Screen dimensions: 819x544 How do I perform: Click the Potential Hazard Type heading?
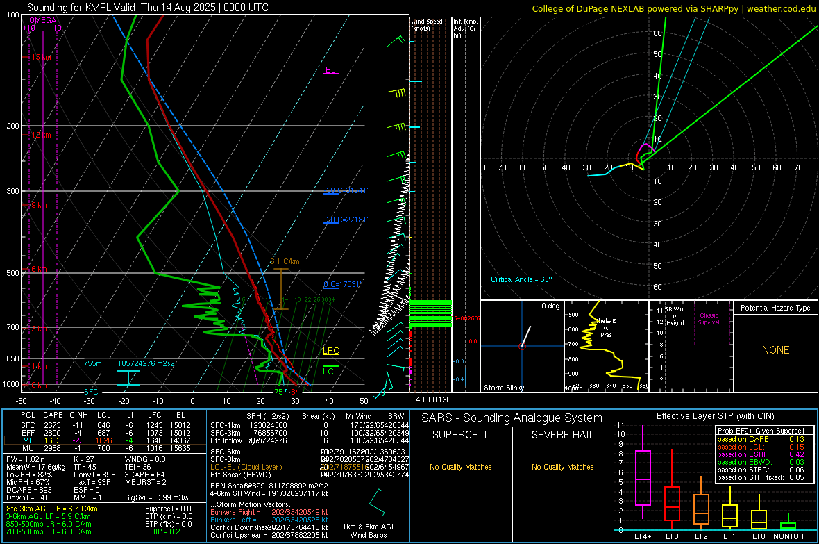(x=775, y=308)
